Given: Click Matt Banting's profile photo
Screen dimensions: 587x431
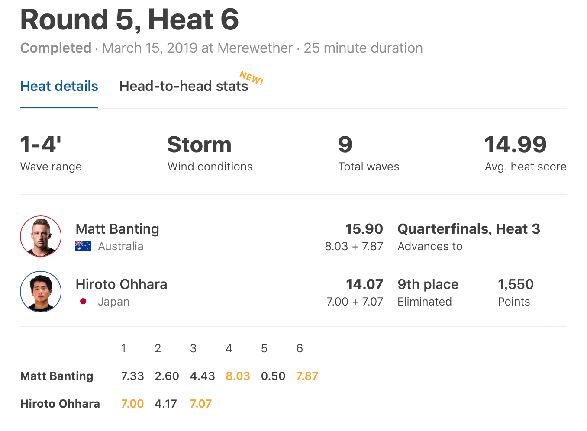Looking at the screenshot, I should [x=41, y=236].
